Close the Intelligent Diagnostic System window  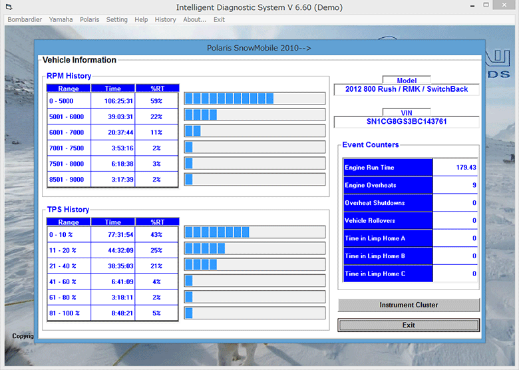pos(504,5)
